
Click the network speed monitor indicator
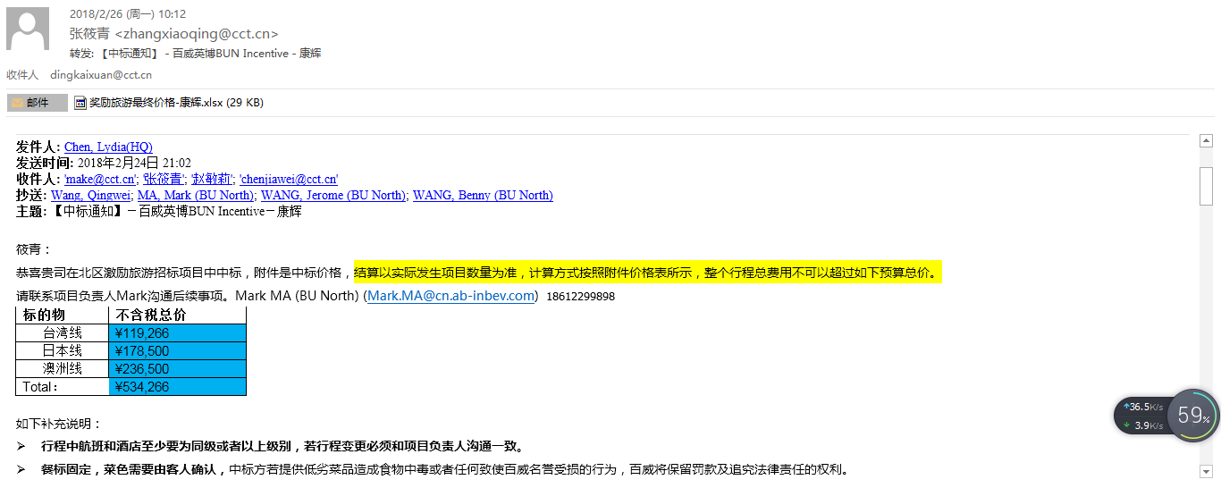point(1141,416)
